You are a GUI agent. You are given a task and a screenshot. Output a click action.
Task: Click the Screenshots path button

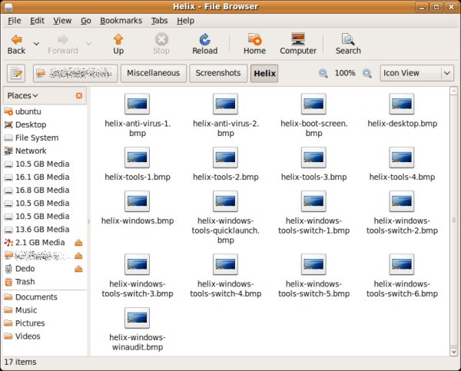click(x=218, y=73)
